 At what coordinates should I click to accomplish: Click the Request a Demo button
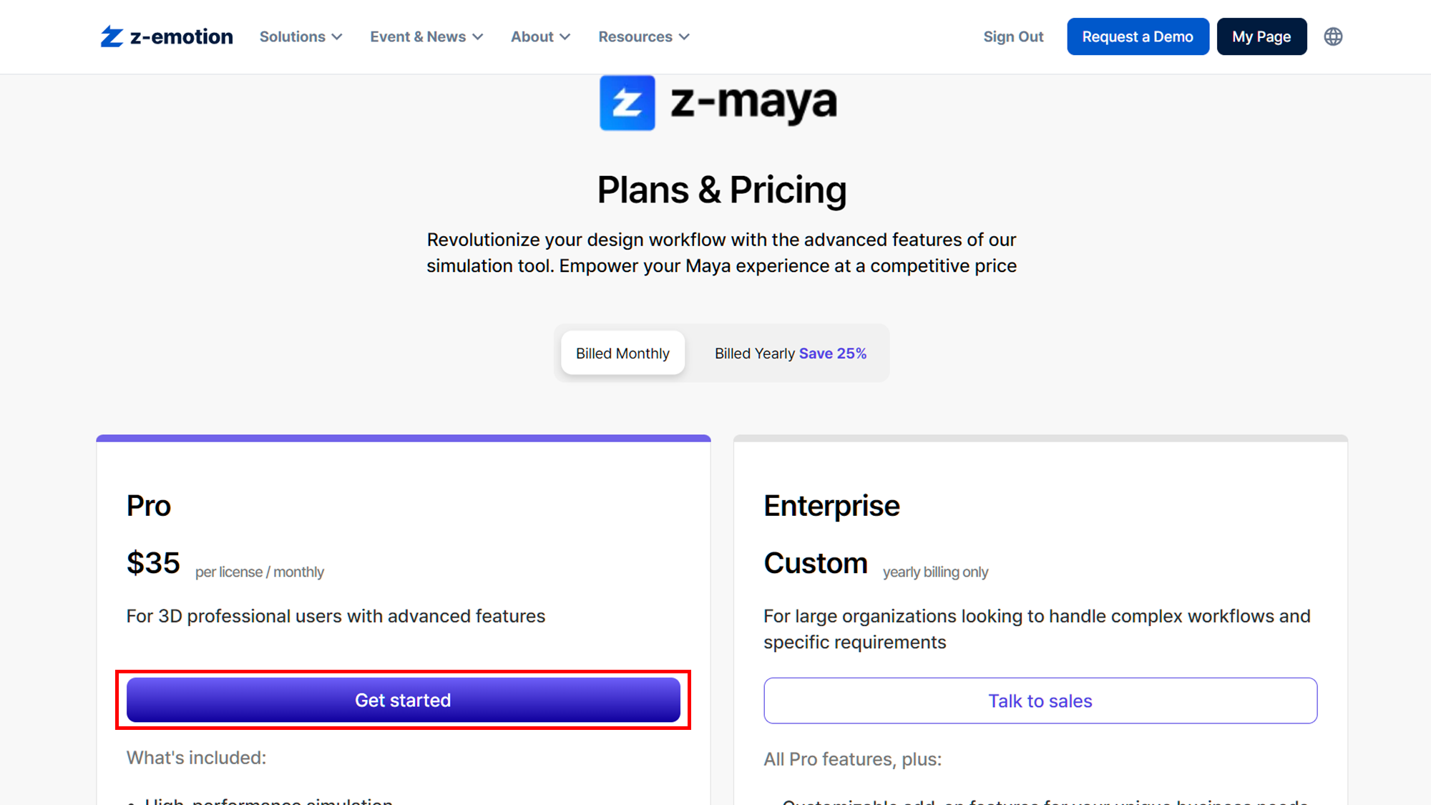(1138, 36)
